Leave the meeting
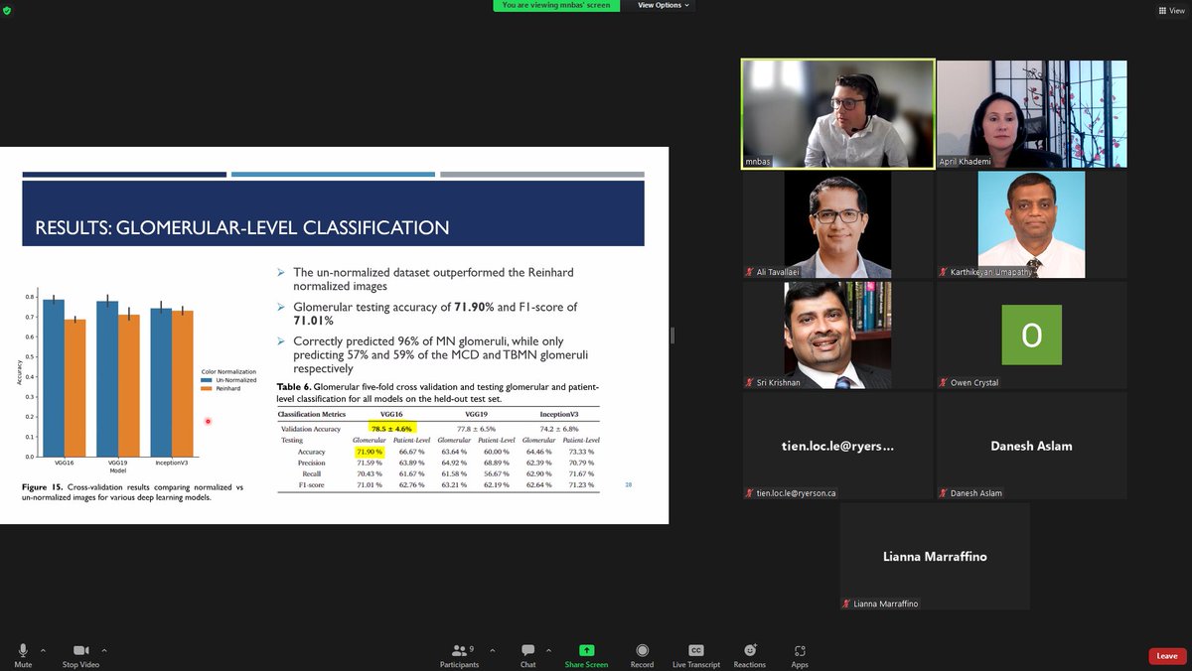This screenshot has width=1192, height=671. coord(1166,656)
